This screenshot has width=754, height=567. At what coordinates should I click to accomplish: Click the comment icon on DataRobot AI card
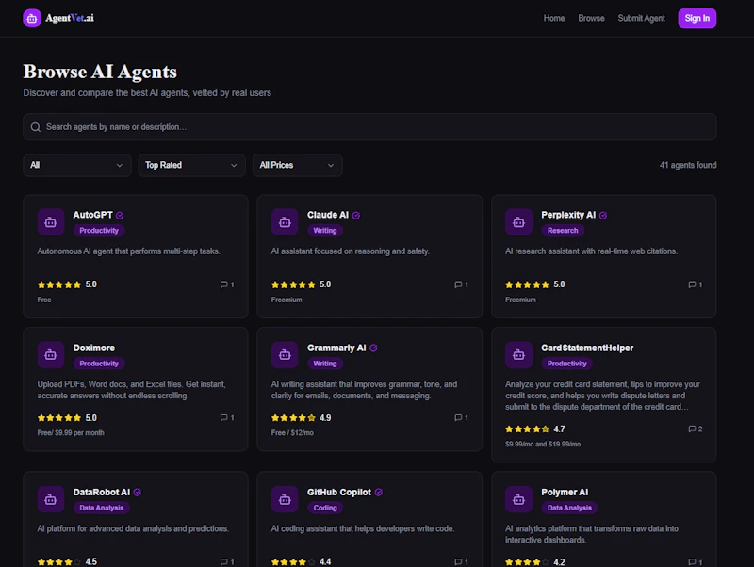point(223,561)
